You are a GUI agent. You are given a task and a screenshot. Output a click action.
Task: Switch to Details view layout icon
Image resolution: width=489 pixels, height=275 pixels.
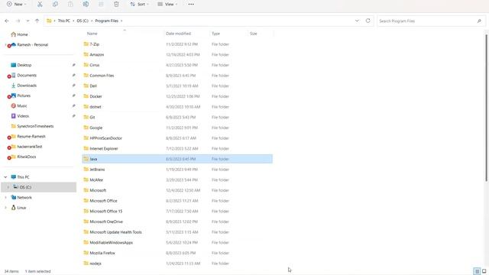point(477,271)
